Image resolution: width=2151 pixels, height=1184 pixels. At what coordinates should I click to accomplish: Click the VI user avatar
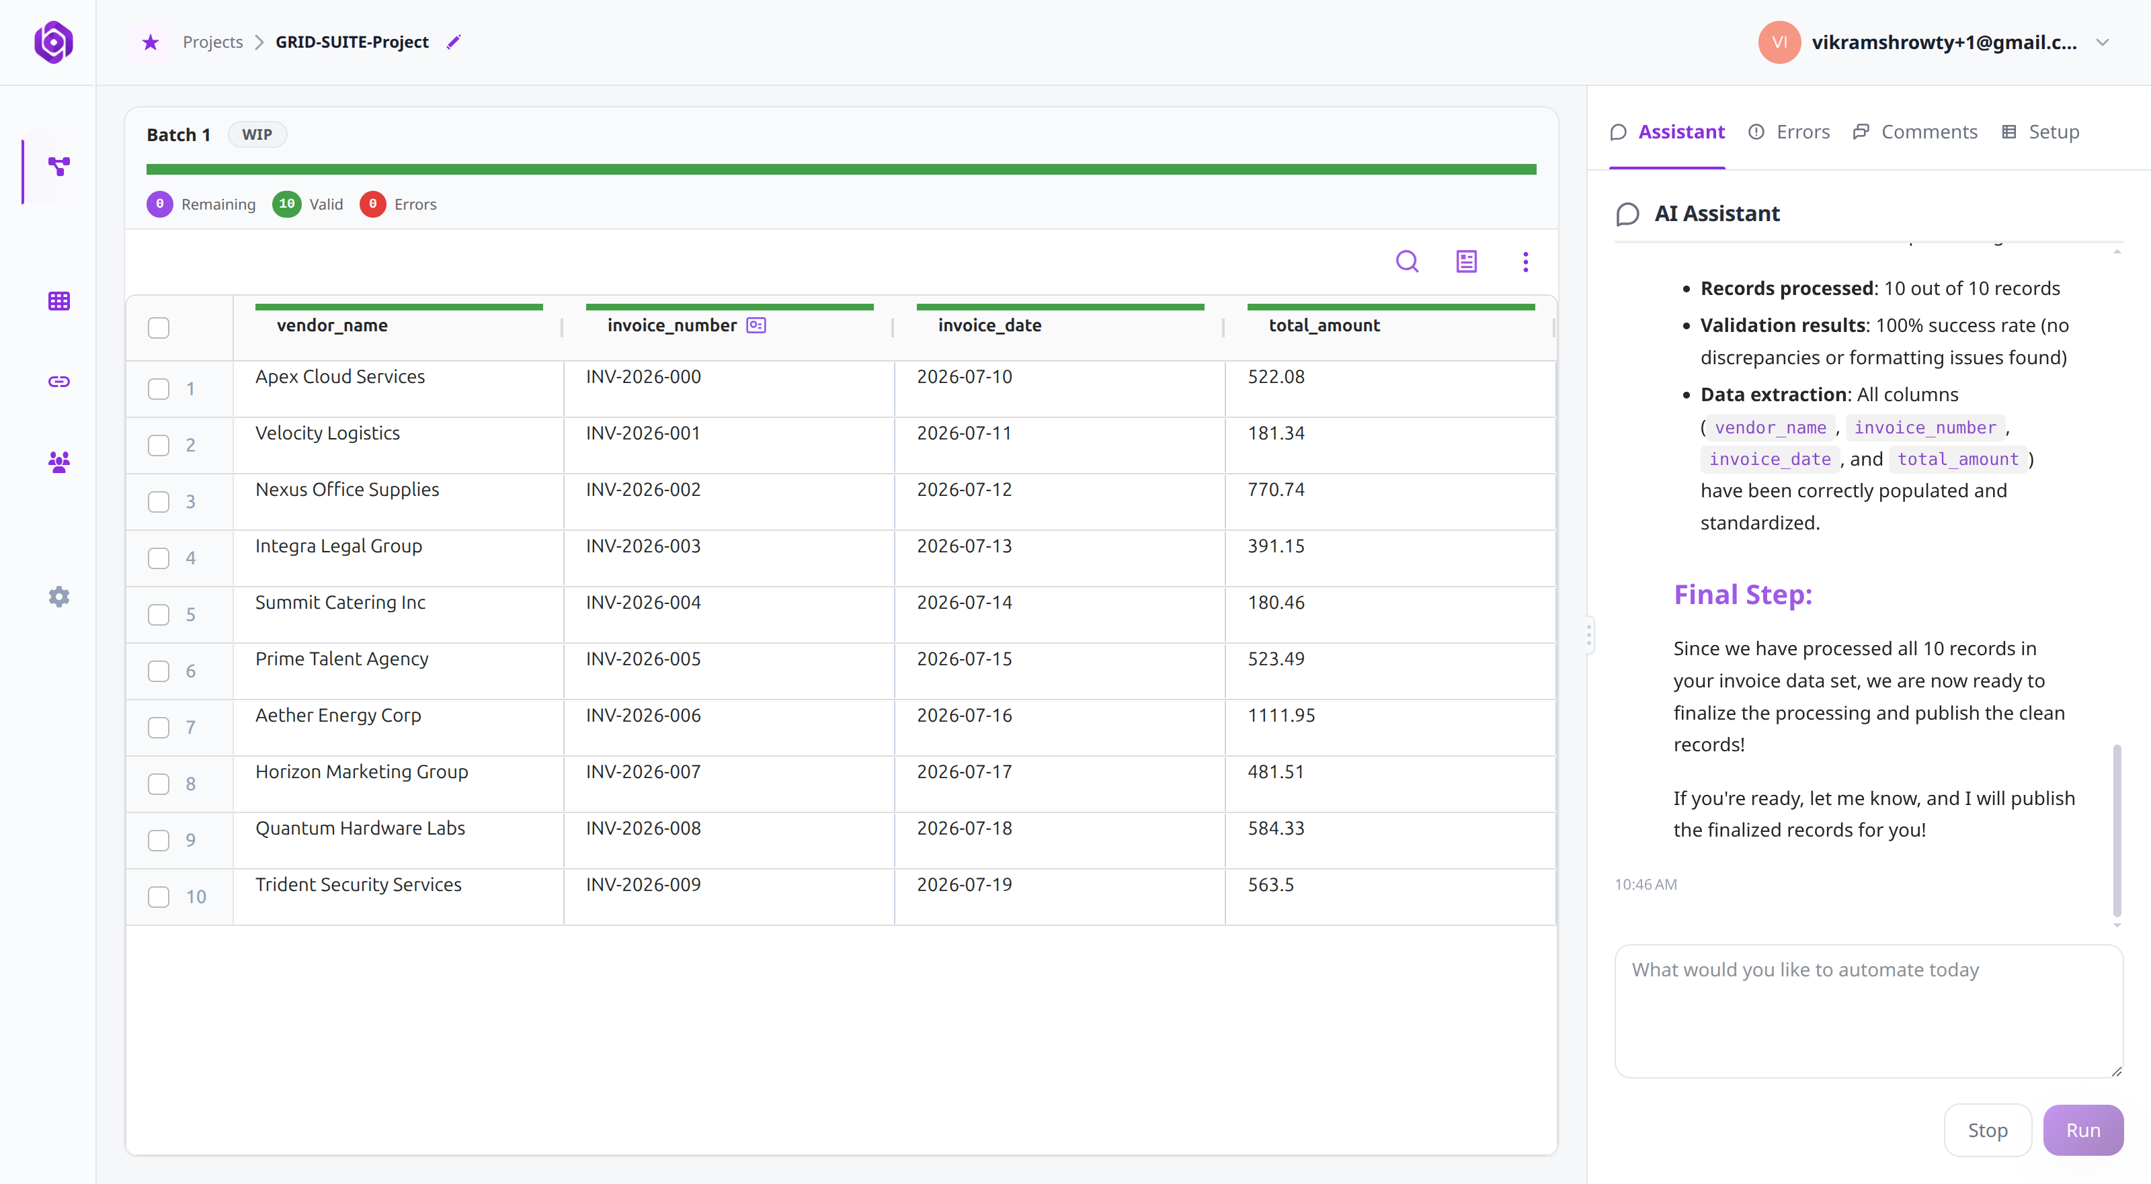[x=1779, y=42]
